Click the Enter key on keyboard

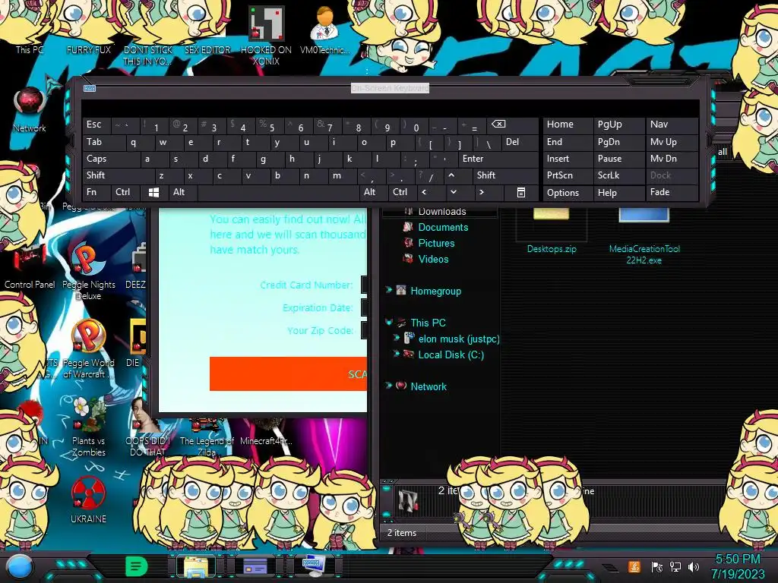498,159
